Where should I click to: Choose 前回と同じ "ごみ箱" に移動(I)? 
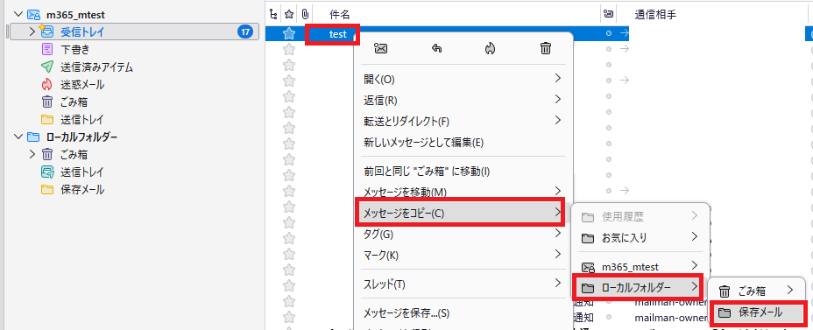463,171
